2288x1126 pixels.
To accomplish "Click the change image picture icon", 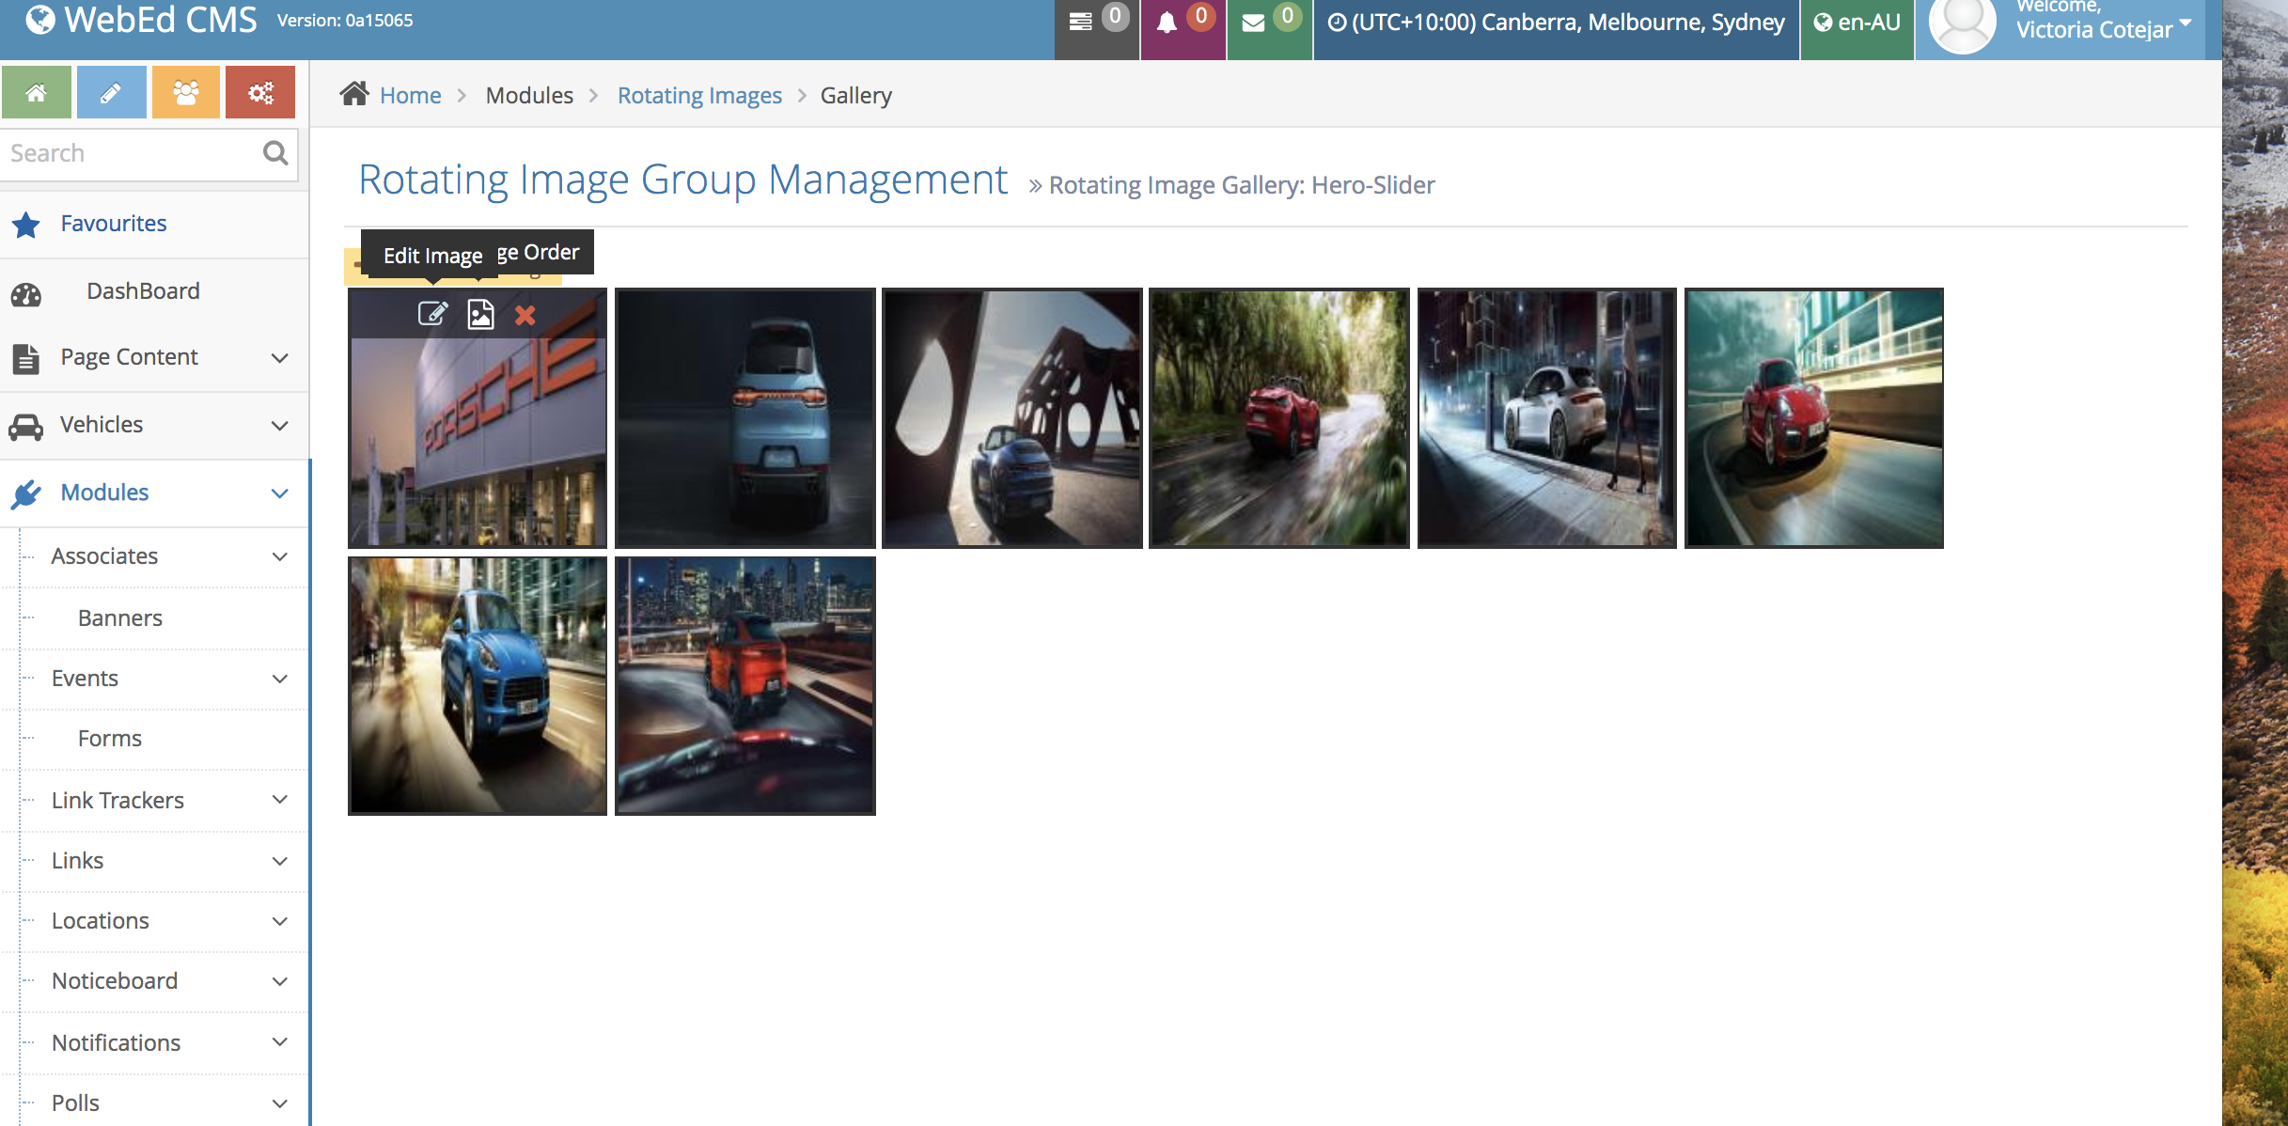I will [x=480, y=314].
